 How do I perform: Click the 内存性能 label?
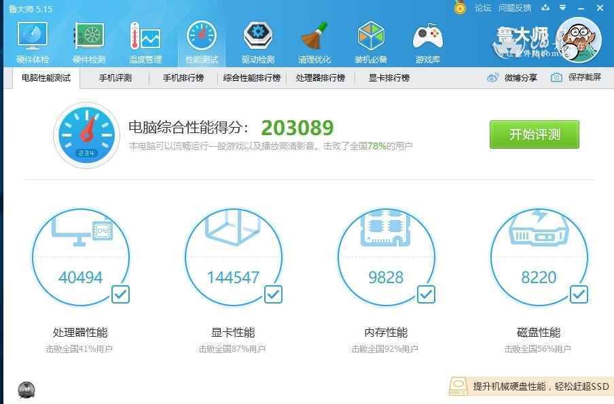coord(386,332)
